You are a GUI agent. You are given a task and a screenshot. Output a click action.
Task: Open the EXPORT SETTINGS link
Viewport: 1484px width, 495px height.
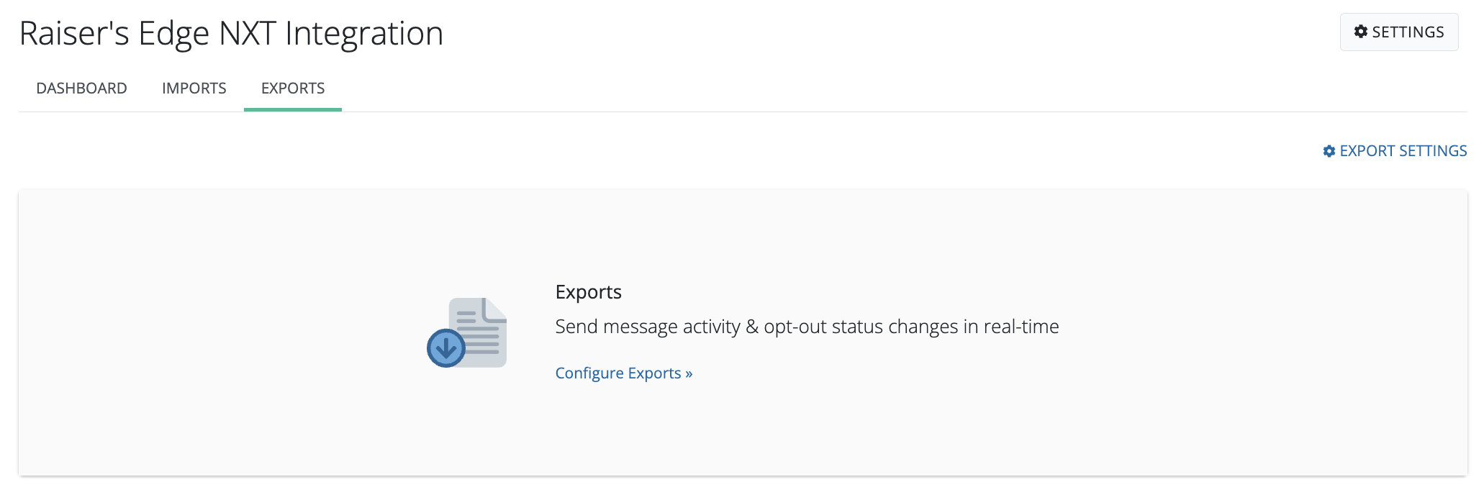[1403, 151]
